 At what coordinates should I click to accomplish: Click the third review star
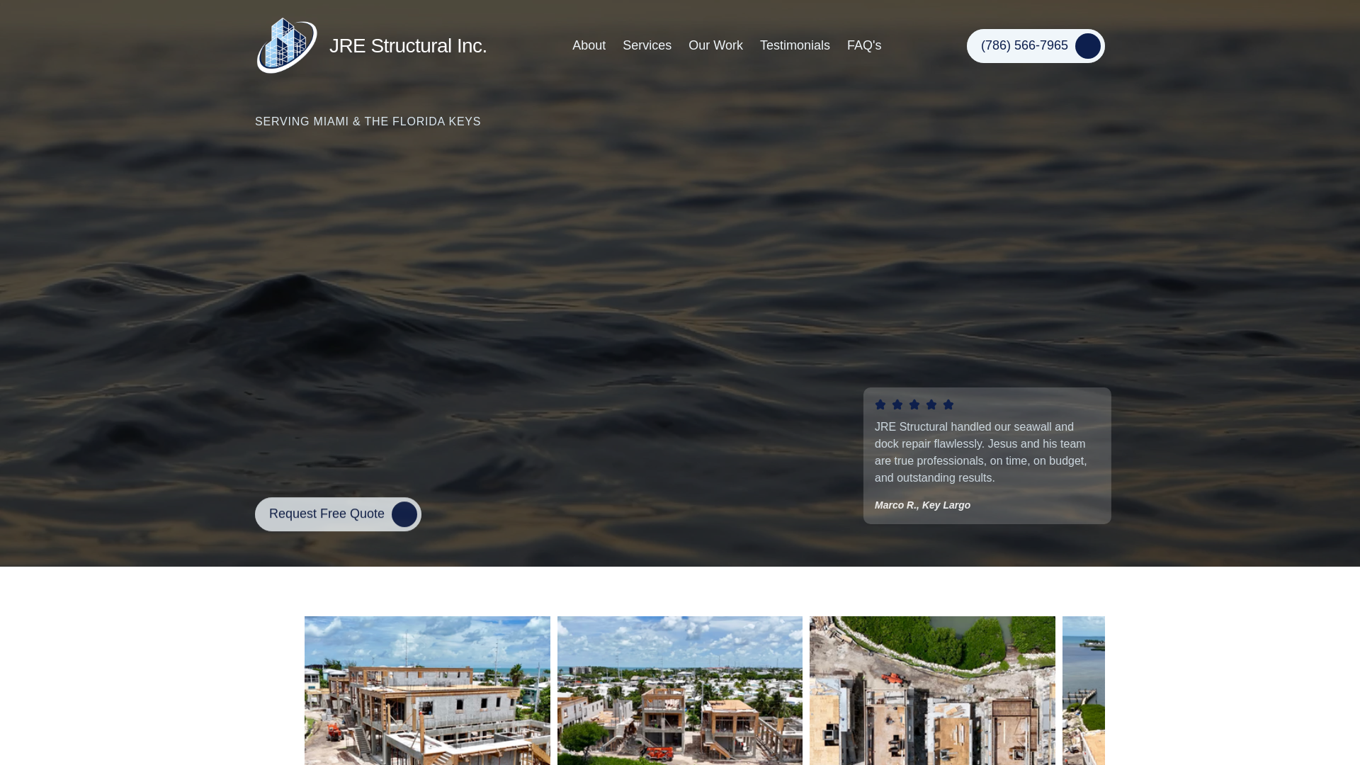coord(914,404)
